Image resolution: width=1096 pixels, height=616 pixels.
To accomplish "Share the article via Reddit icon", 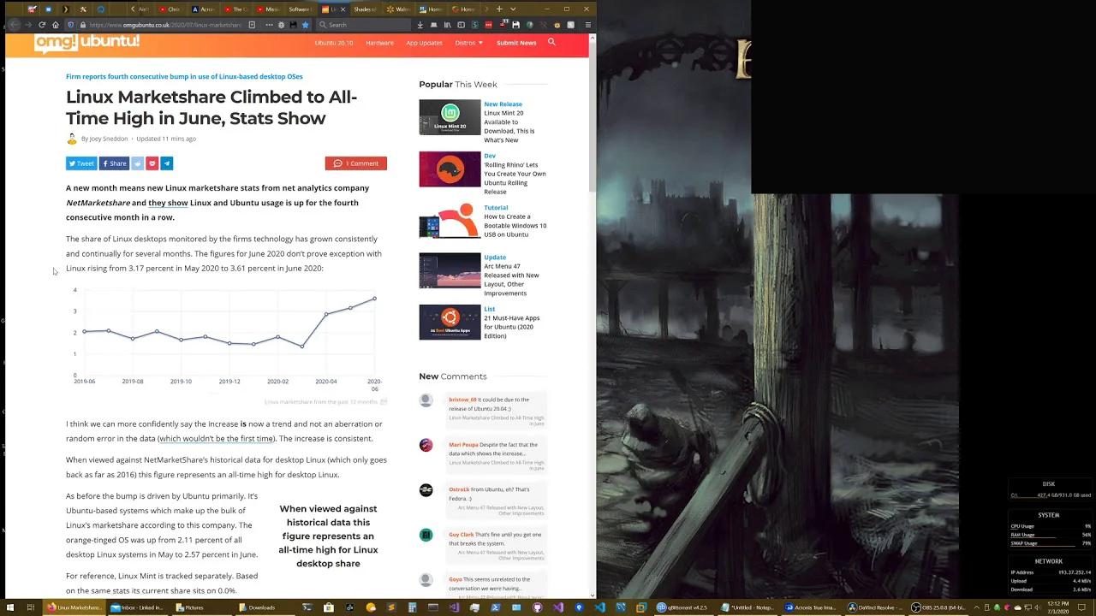I will coord(137,163).
